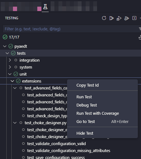Click the unit folder passed icon
This screenshot has height=159, width=141.
(x=16, y=74)
